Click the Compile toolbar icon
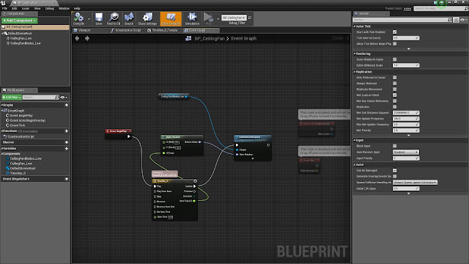 (x=78, y=18)
